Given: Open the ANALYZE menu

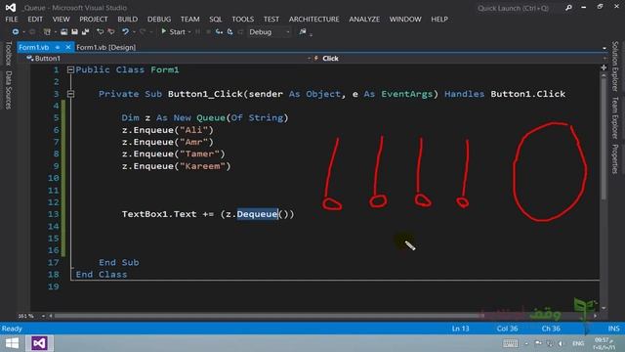Looking at the screenshot, I should [x=364, y=20].
